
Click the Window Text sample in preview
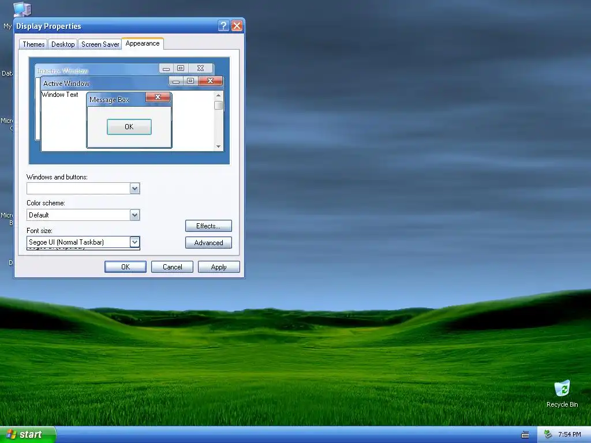(60, 95)
